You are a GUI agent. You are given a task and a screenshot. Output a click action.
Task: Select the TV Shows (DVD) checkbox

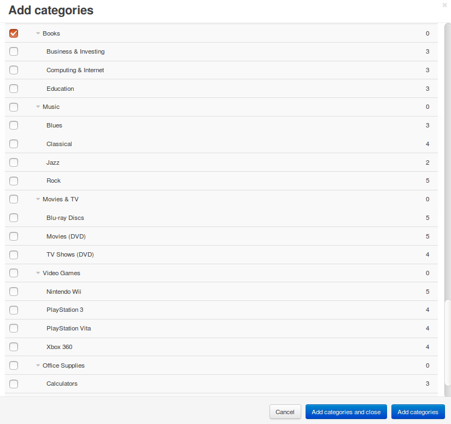tap(14, 255)
